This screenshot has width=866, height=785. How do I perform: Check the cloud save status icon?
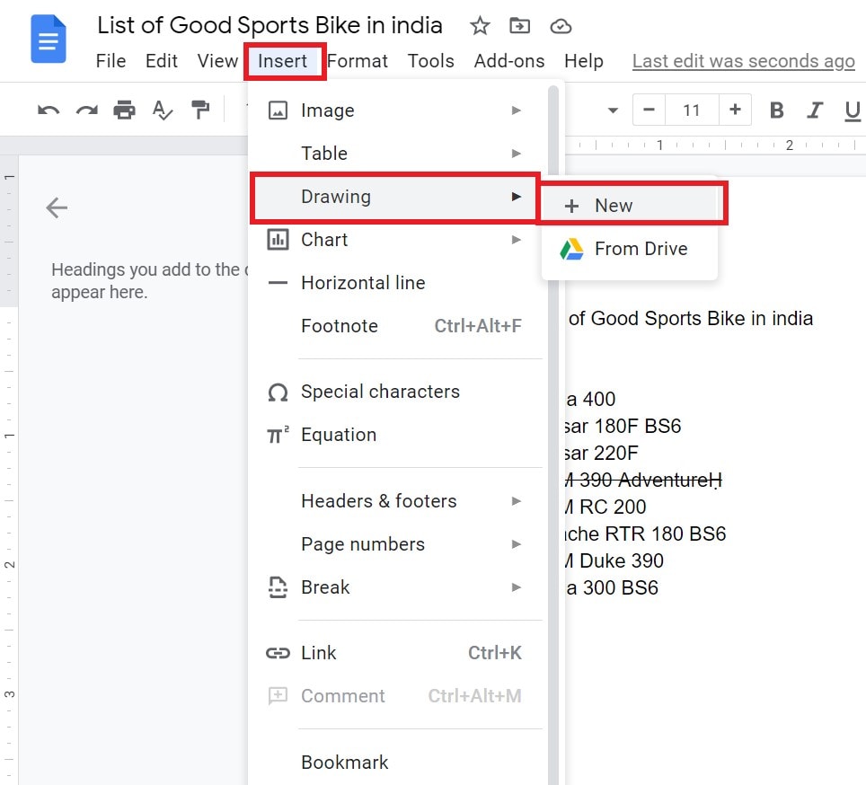pos(561,26)
